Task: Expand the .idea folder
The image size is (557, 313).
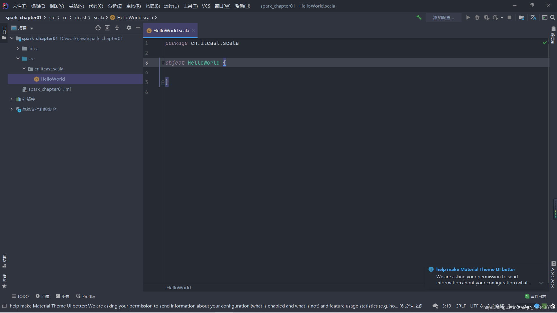Action: click(18, 48)
